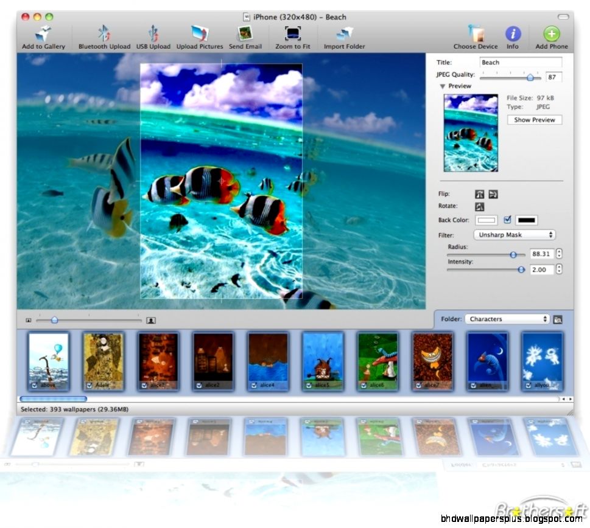Click the Intensity value field 2.00
The image size is (590, 528).
[x=541, y=269]
